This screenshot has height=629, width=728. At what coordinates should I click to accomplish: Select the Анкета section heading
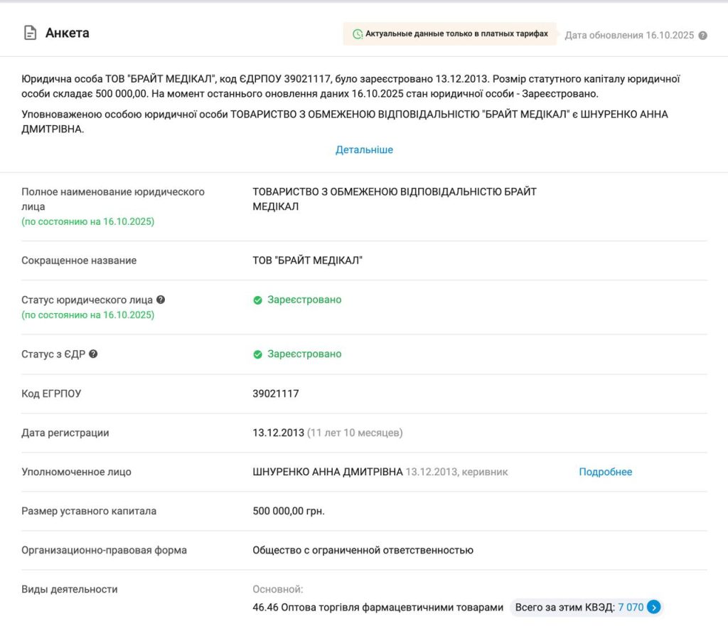tap(68, 33)
